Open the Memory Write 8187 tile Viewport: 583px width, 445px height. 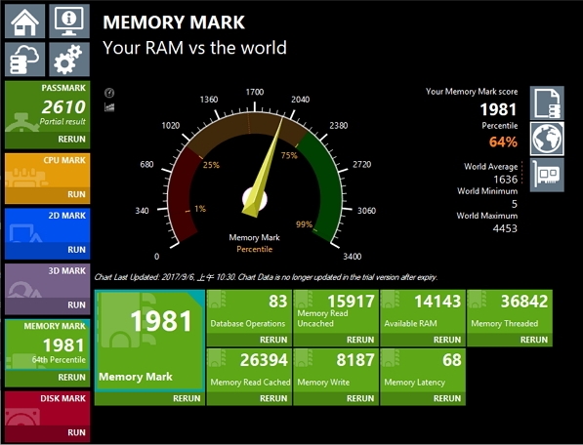coord(336,370)
